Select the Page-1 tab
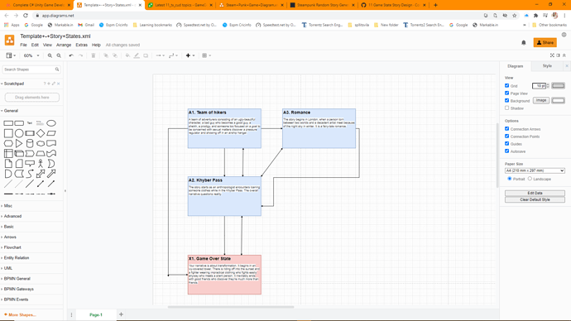This screenshot has height=321, width=571. [x=96, y=315]
